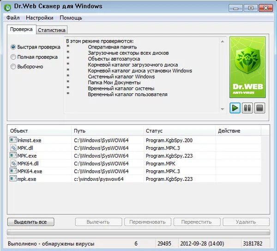Switch to the Проверка tab

21,29
